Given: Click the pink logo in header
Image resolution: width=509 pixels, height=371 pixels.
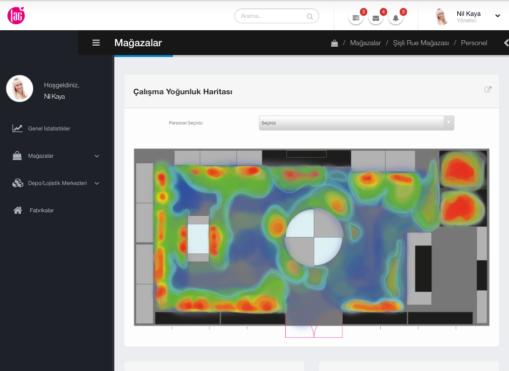Looking at the screenshot, I should [16, 15].
